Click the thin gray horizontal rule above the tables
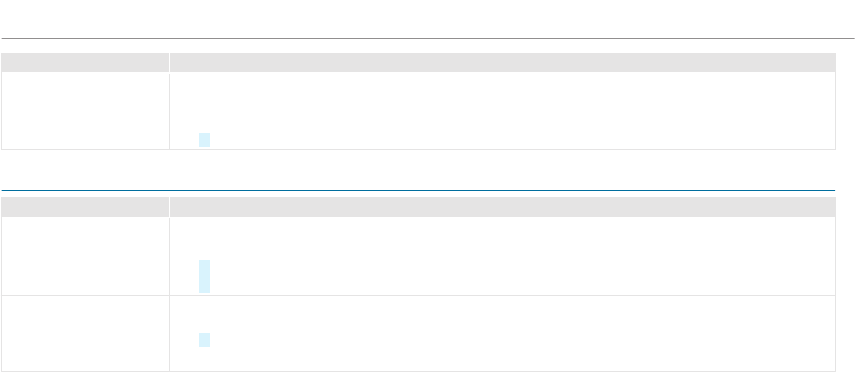The height and width of the screenshot is (373, 855). click(x=427, y=38)
